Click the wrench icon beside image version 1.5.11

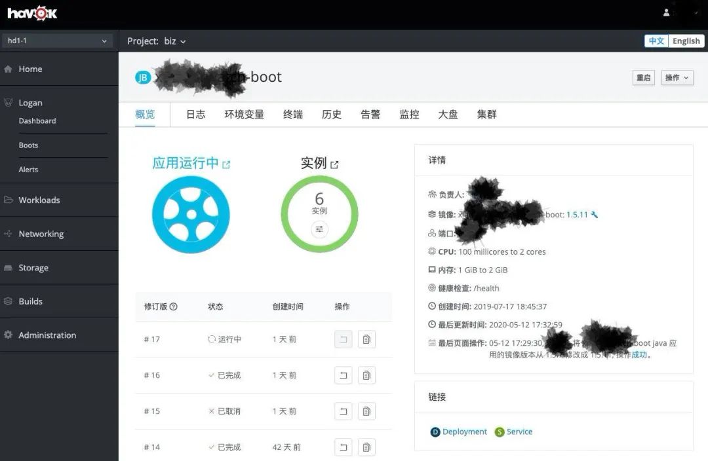(x=595, y=215)
